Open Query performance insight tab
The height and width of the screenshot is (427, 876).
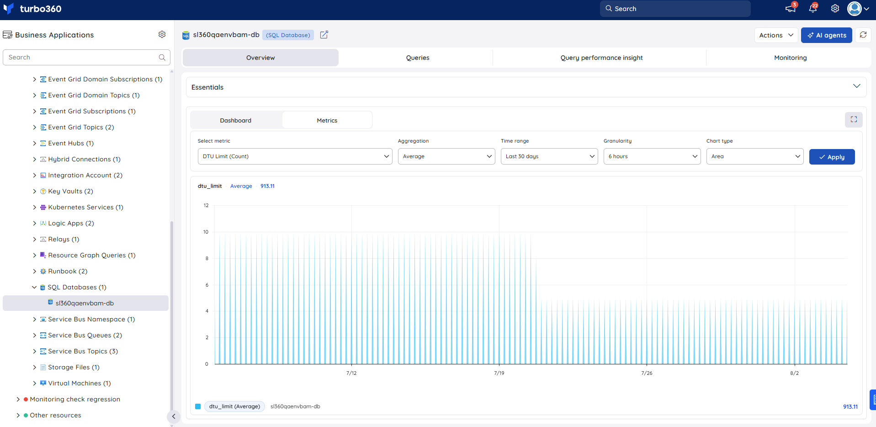[601, 58]
